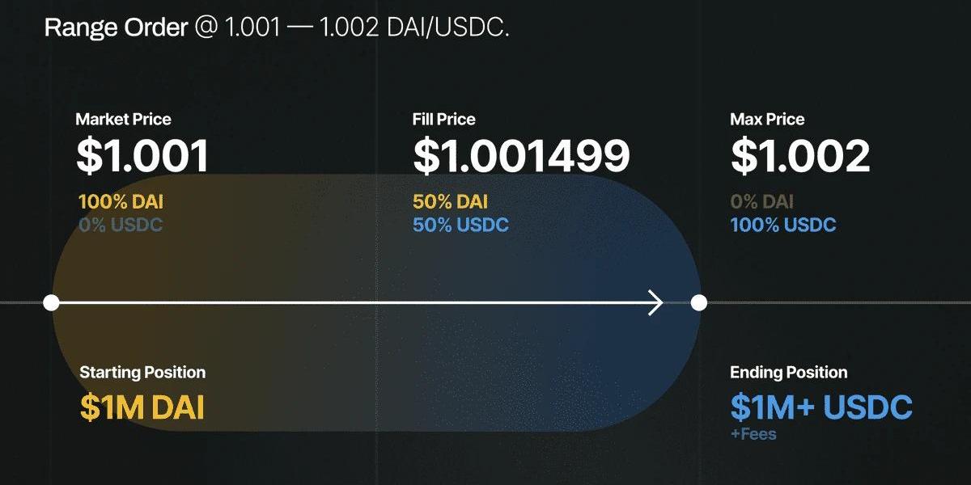Click the "100% DAI" yellow text
Image resolution: width=971 pixels, height=485 pixels.
coord(121,202)
